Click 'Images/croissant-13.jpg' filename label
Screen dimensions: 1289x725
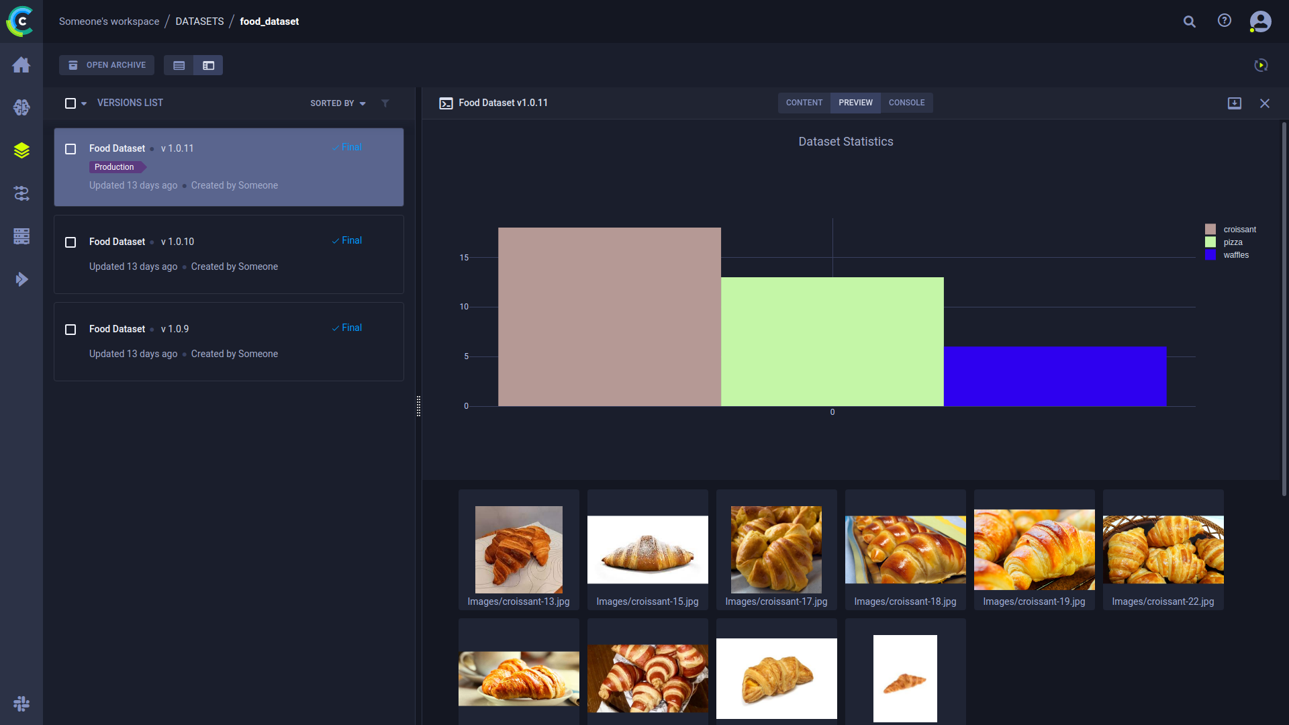[x=519, y=601]
